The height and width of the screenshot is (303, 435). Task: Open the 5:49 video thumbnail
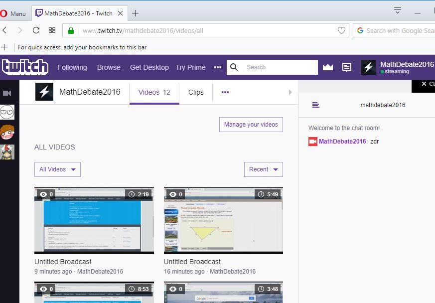coord(223,221)
